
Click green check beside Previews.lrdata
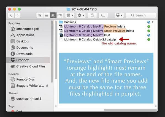149,26
